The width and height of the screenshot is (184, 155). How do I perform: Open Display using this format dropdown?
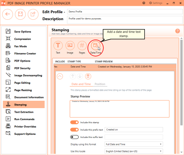[134, 144]
